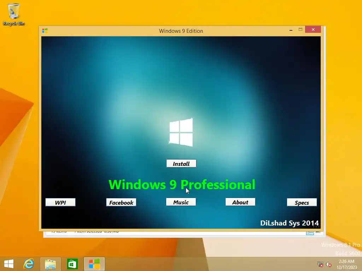The image size is (362, 271).
Task: Minimize the Windows 9 Edition window
Action: pos(291,30)
